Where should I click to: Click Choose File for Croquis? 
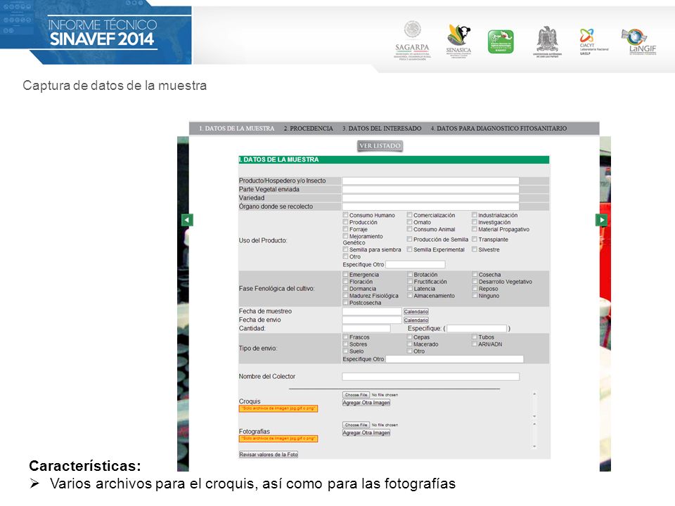(x=356, y=394)
